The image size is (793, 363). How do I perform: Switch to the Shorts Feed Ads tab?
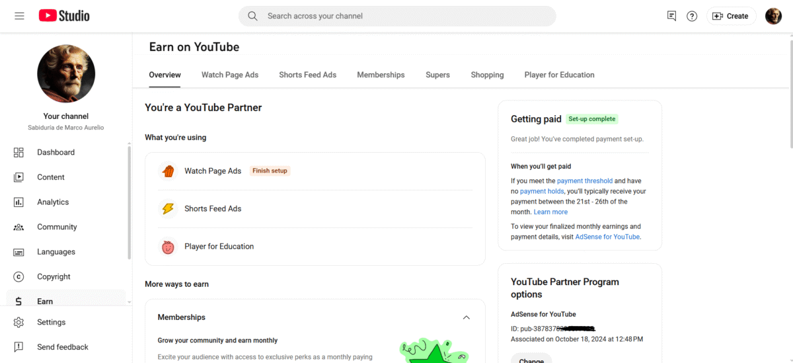tap(307, 75)
